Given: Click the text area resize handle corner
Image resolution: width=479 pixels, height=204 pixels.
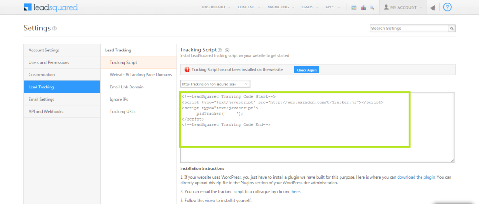Looking at the screenshot, I should [452, 160].
